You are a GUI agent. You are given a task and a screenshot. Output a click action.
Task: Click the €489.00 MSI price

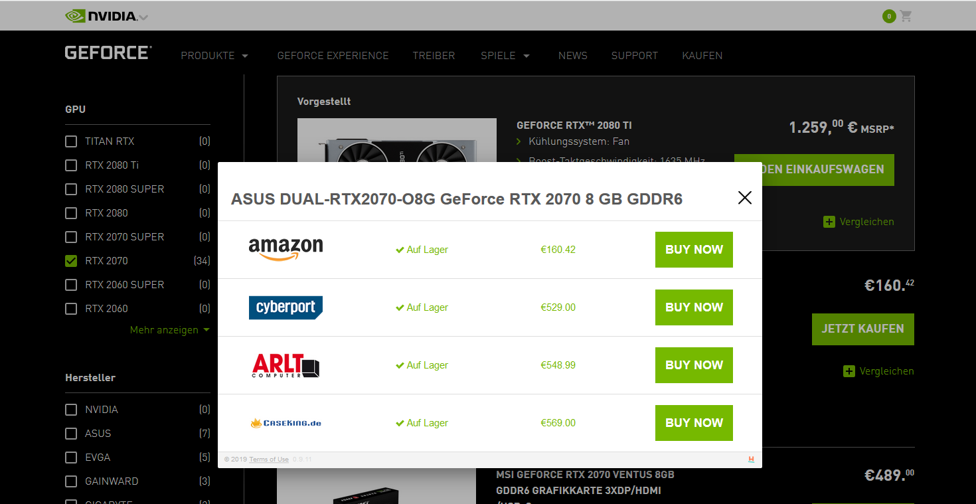coord(889,475)
